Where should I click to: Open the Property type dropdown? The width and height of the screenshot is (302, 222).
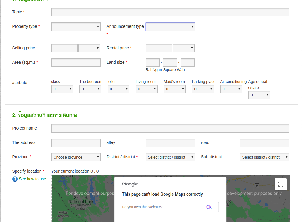tap(76, 27)
